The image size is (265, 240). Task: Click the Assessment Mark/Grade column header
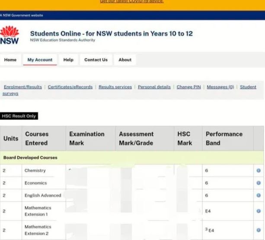click(x=145, y=139)
